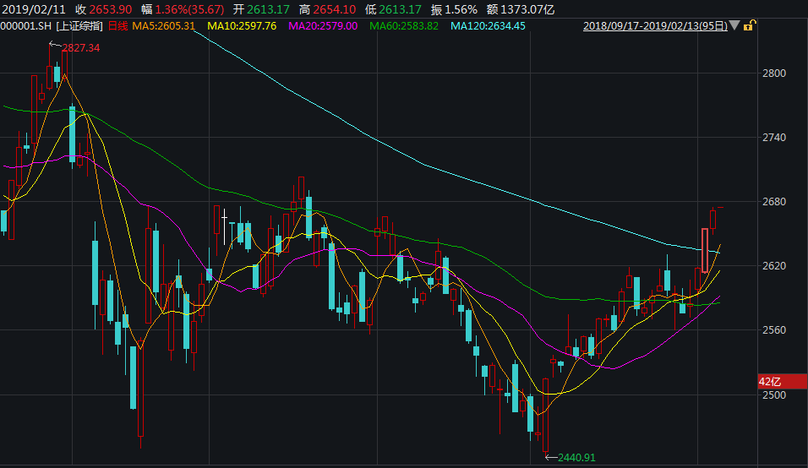Click the red 42亿 tag
The image size is (808, 468).
click(x=772, y=382)
